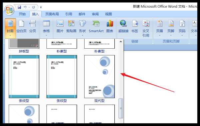The height and width of the screenshot is (126, 200).
Task: Select the bottom-row cover with blue circles
Action: [24, 114]
